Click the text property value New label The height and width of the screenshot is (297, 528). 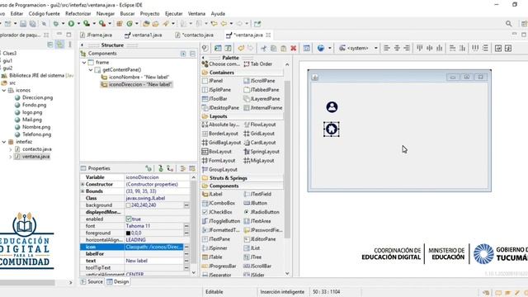point(154,261)
